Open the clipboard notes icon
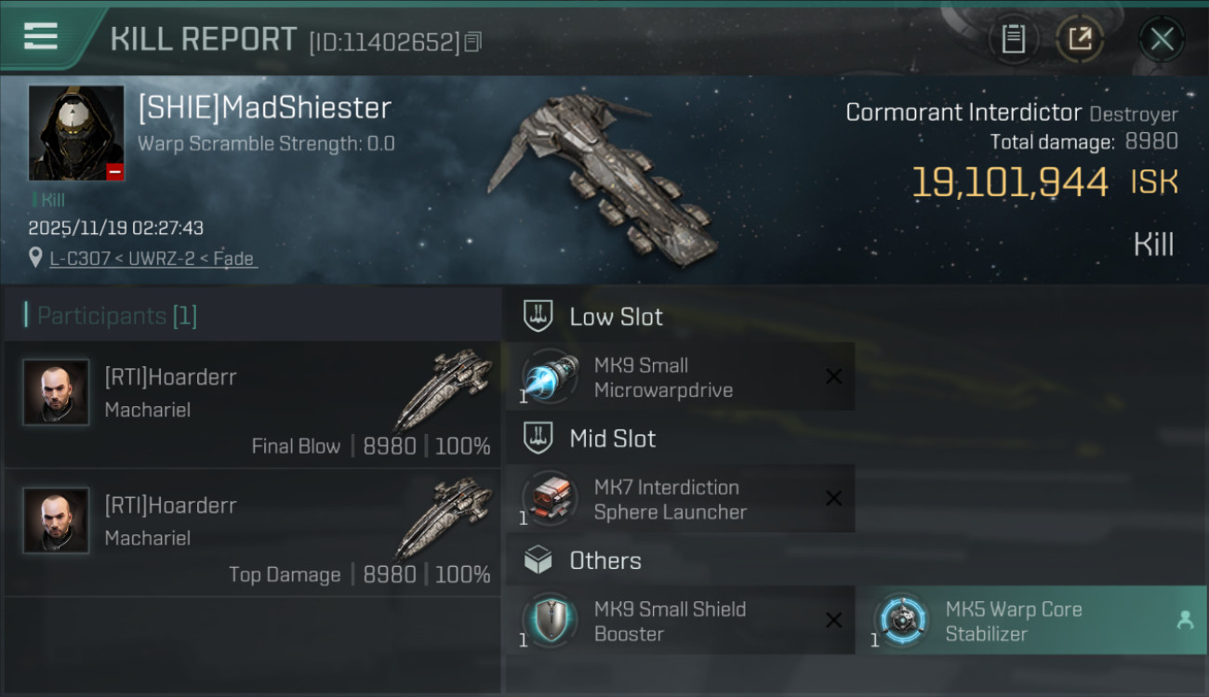Image resolution: width=1209 pixels, height=697 pixels. [1013, 38]
